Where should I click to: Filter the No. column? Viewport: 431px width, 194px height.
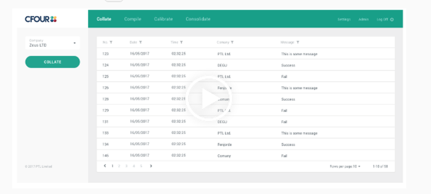point(111,43)
